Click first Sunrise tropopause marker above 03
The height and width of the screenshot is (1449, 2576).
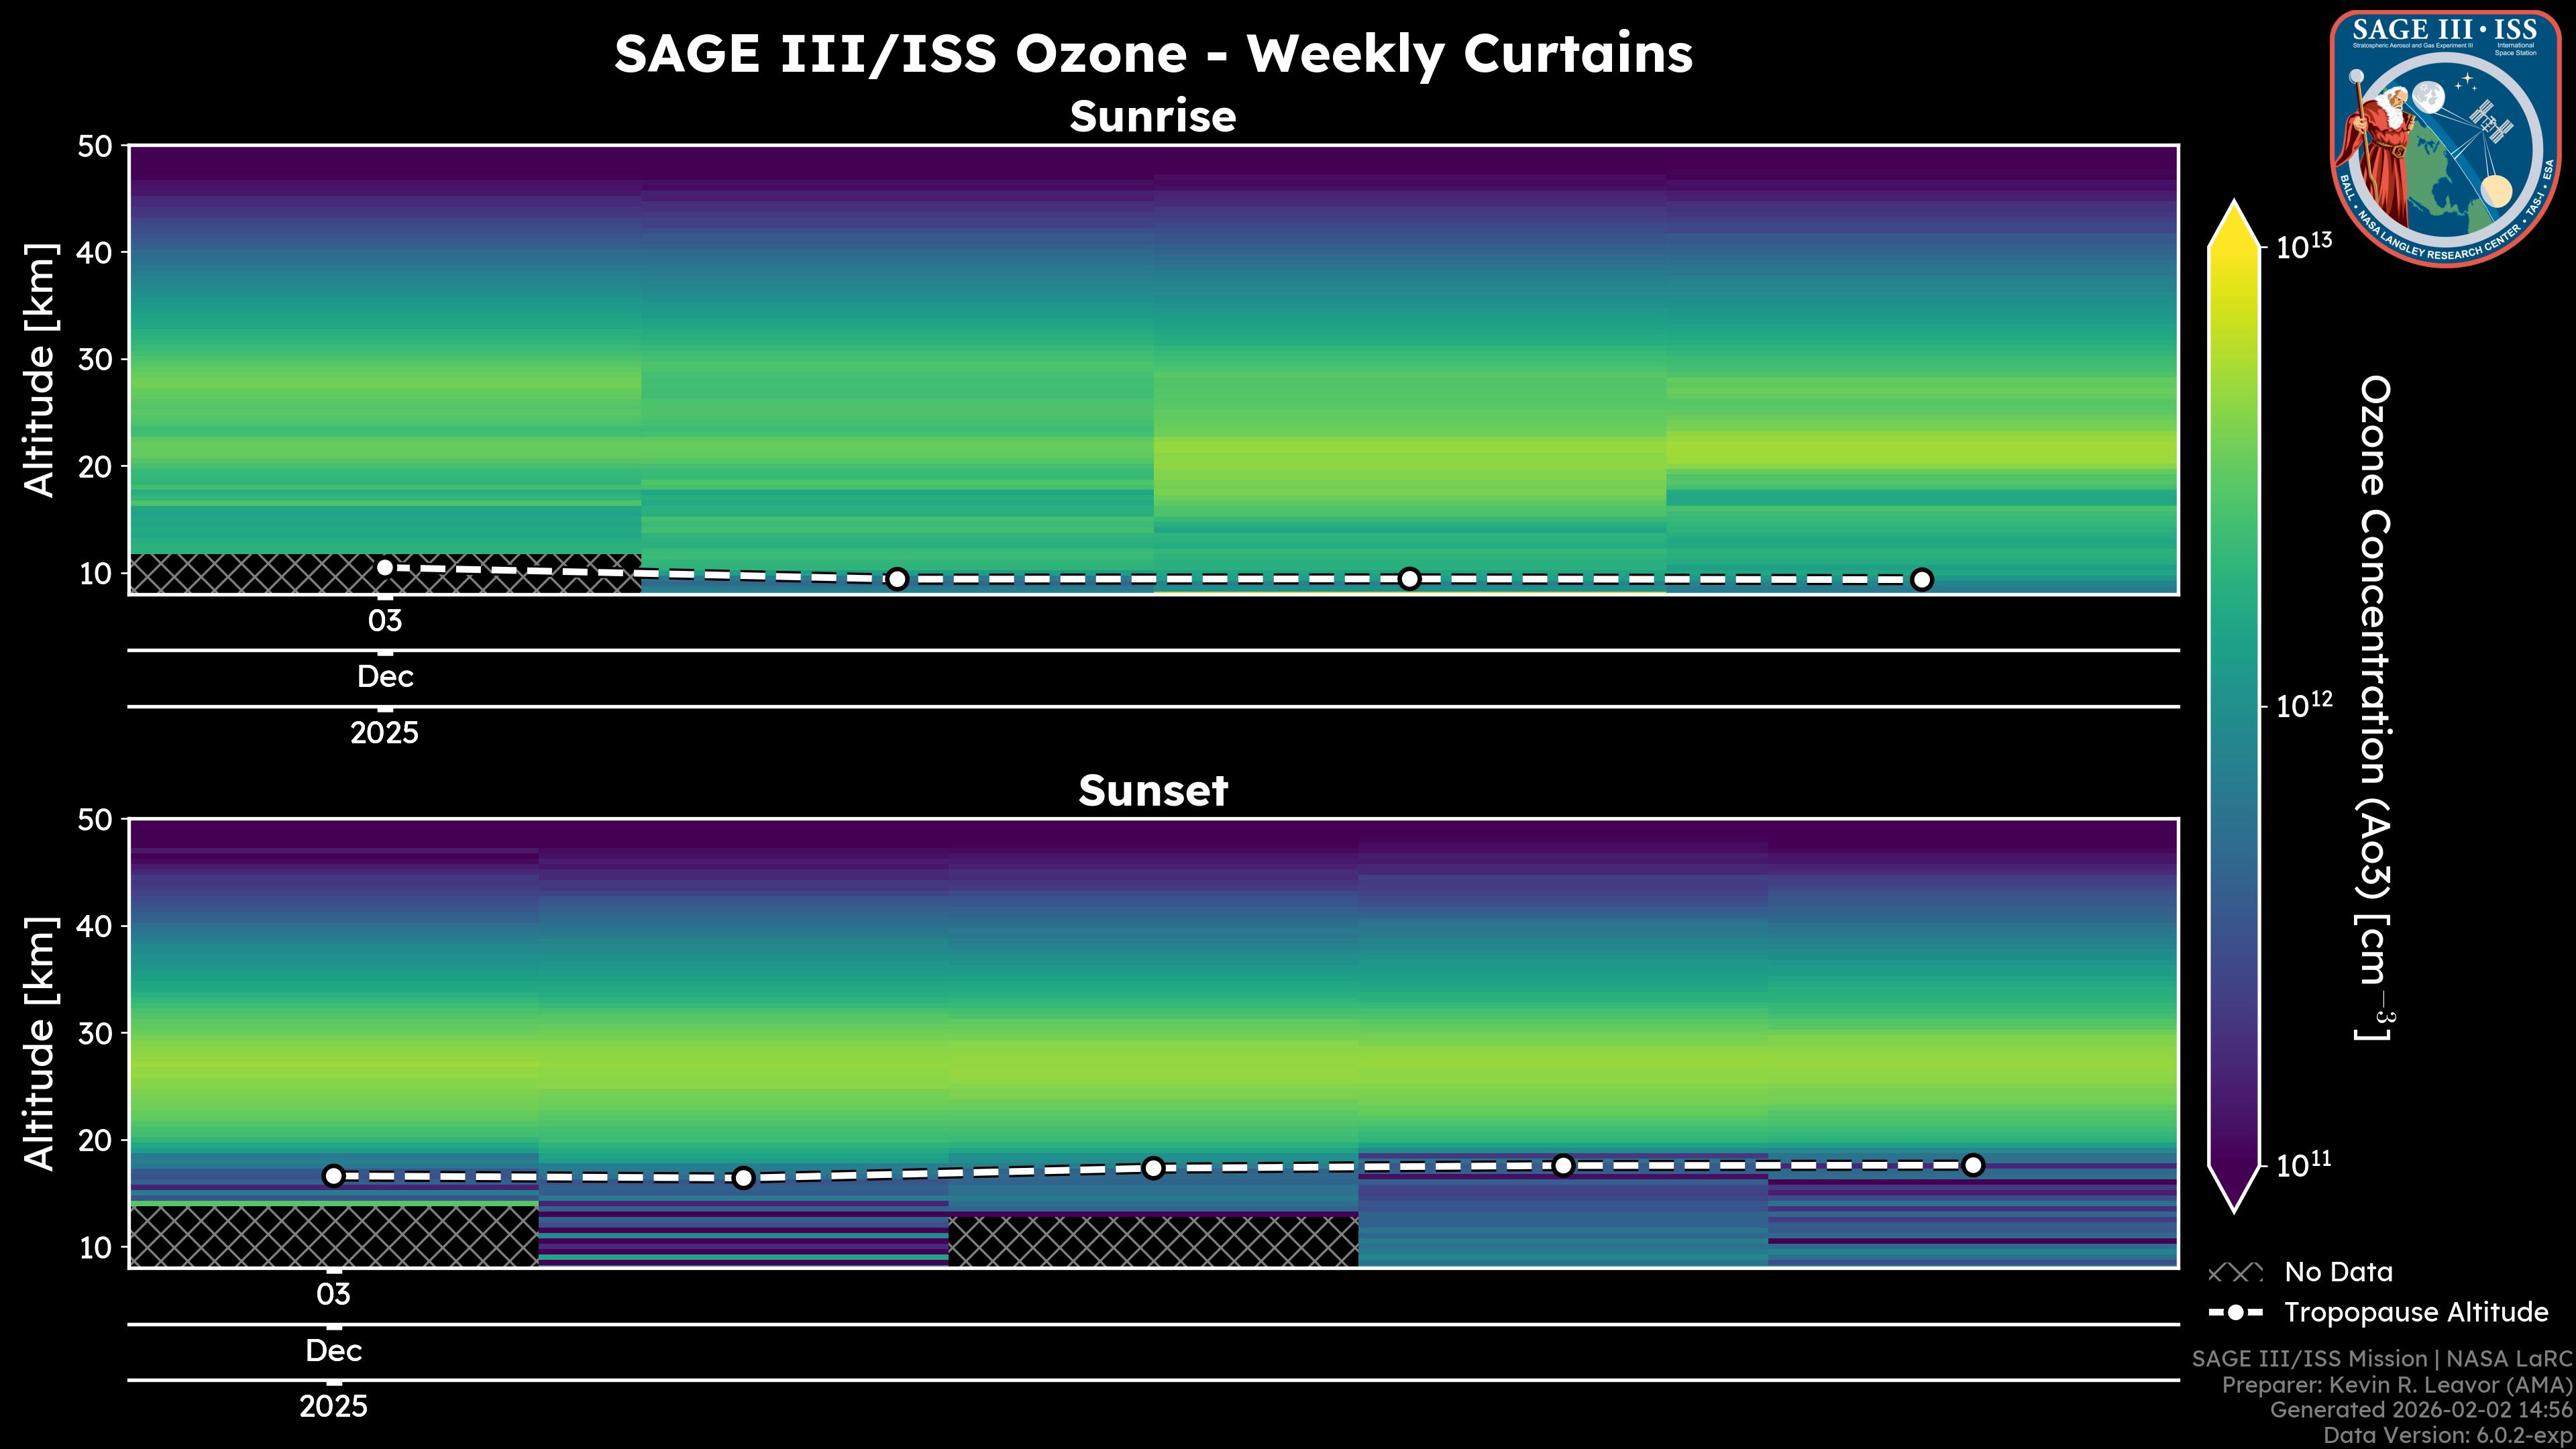click(x=385, y=568)
